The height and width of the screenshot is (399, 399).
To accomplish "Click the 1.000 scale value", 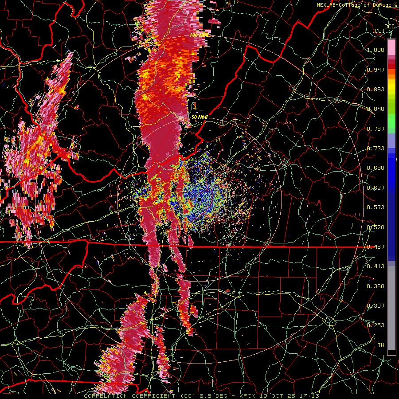I will click(x=376, y=50).
